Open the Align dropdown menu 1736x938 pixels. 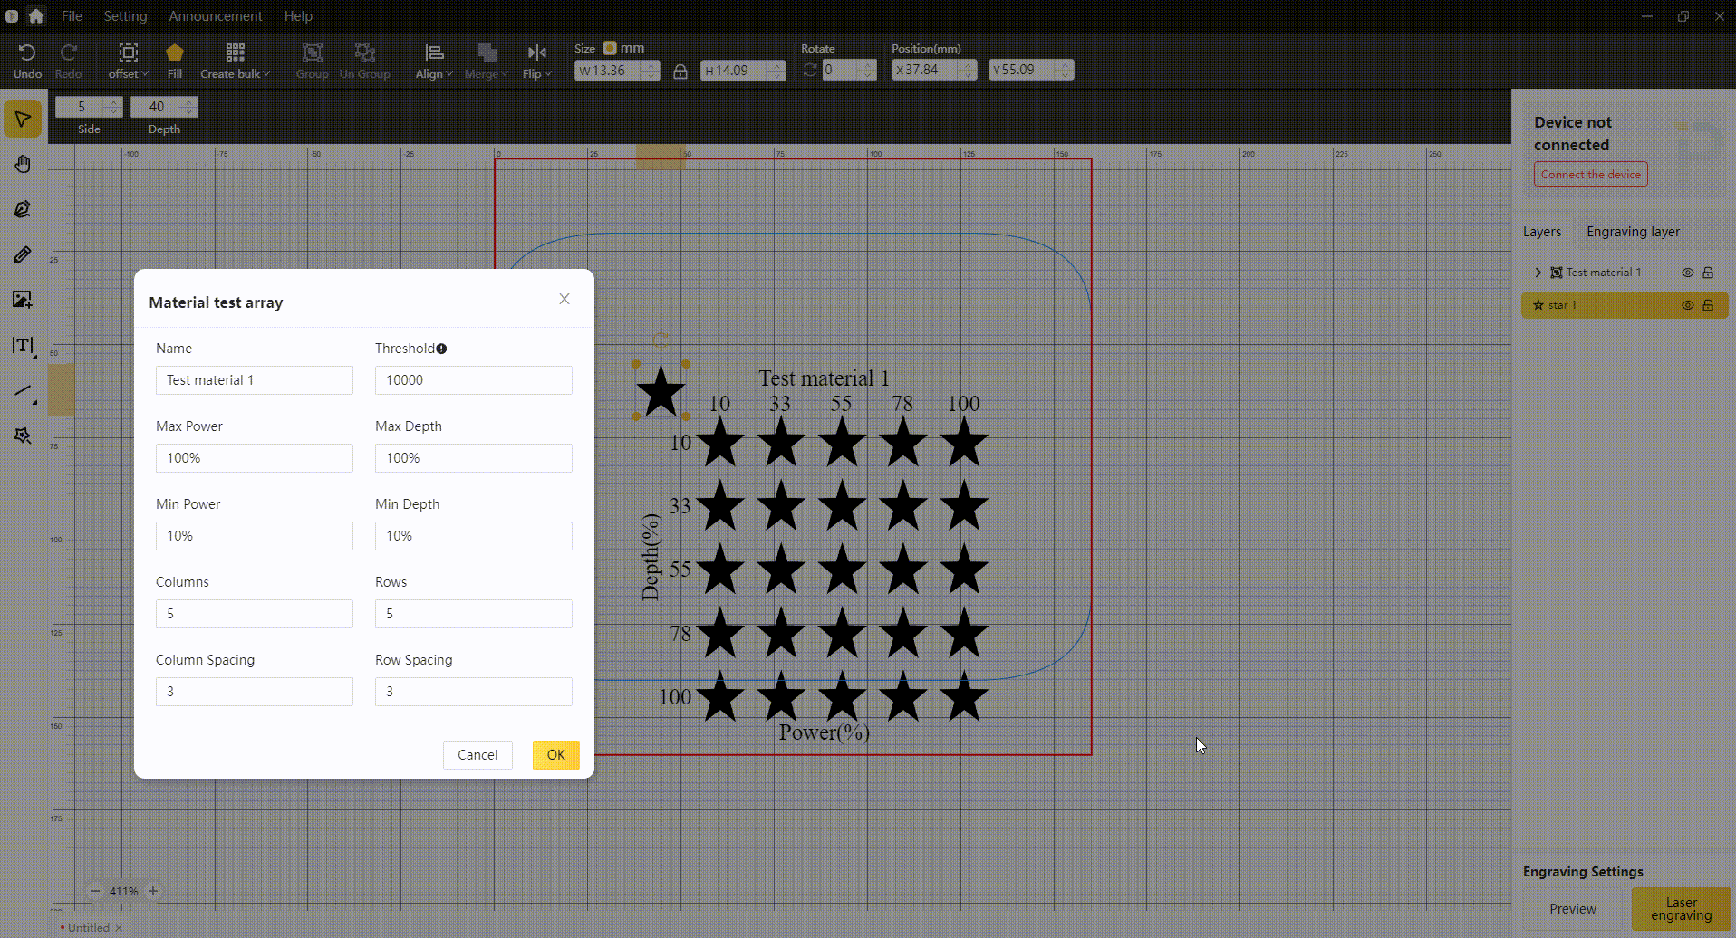[x=434, y=60]
